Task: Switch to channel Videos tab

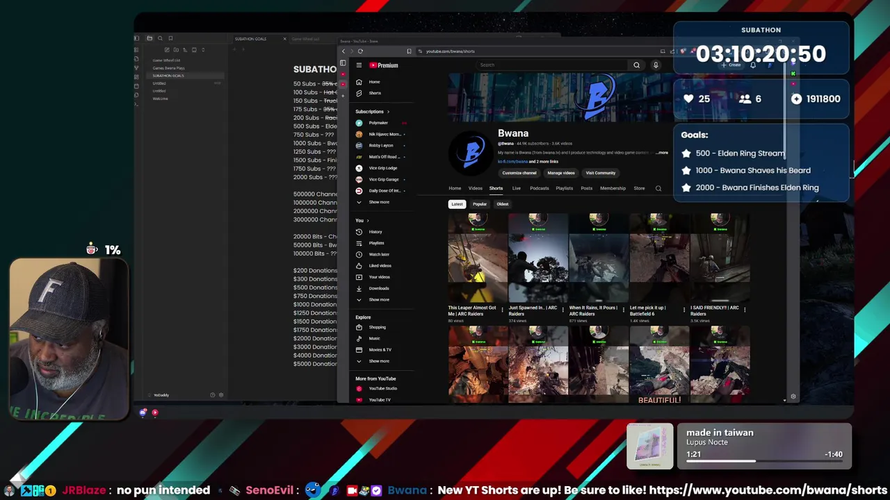Action: tap(475, 188)
